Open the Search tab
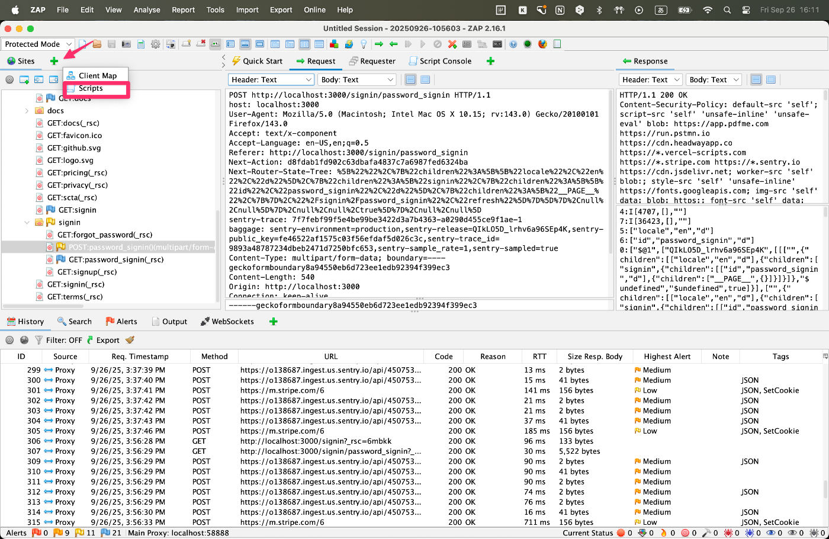The width and height of the screenshot is (829, 539). tap(75, 322)
